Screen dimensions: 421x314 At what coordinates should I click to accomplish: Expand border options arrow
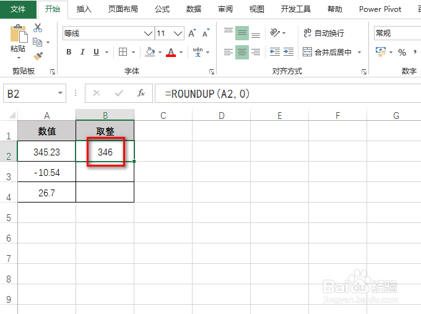134,52
